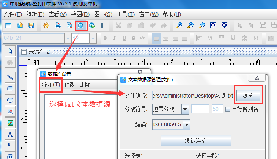Open the 文件(F) menu

13,14
